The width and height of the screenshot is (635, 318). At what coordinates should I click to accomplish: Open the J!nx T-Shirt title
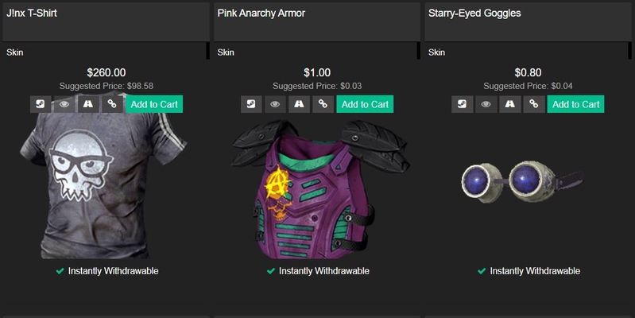32,13
